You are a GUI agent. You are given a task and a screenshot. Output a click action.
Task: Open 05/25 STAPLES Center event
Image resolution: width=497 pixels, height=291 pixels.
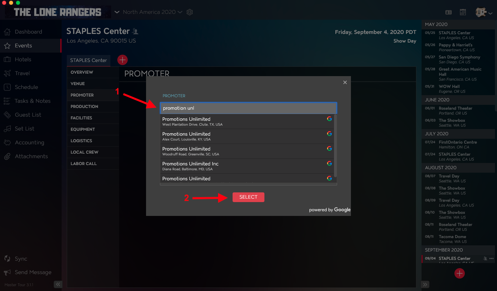458,35
